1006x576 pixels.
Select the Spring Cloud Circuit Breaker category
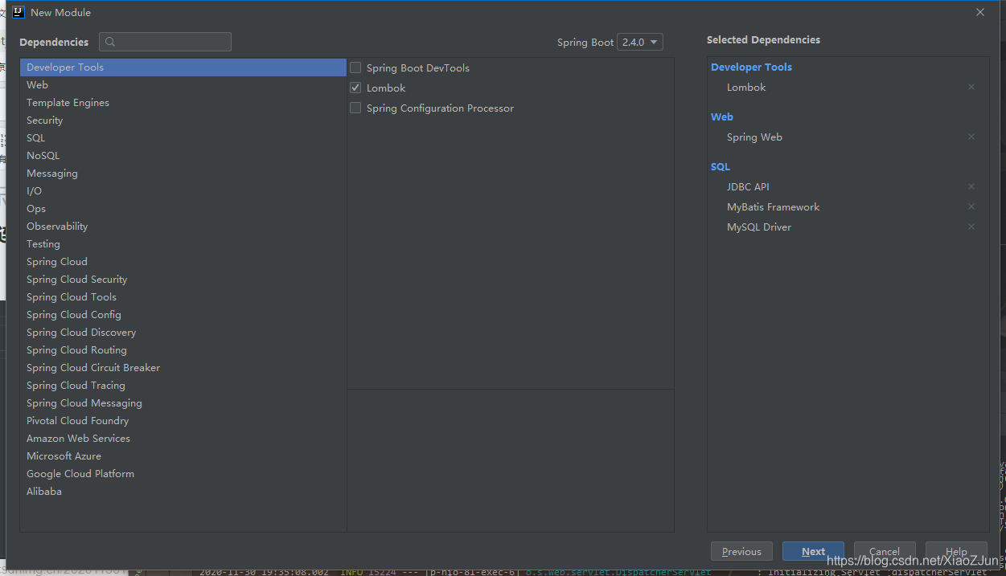click(x=183, y=368)
